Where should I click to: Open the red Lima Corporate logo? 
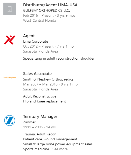point(10,40)
